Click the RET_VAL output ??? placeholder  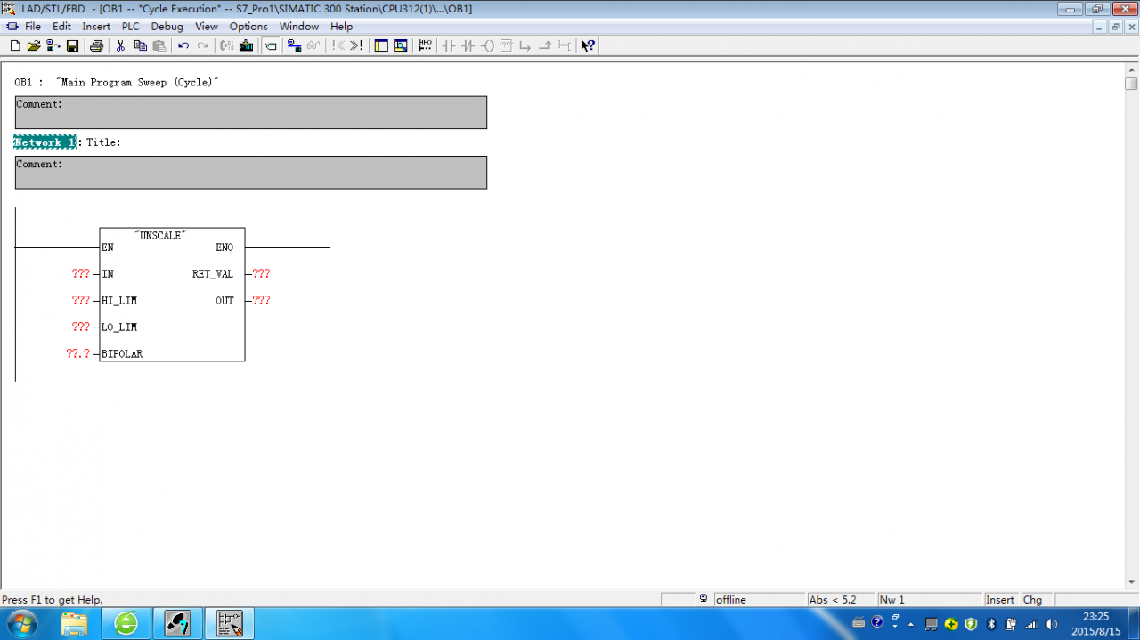click(x=261, y=274)
